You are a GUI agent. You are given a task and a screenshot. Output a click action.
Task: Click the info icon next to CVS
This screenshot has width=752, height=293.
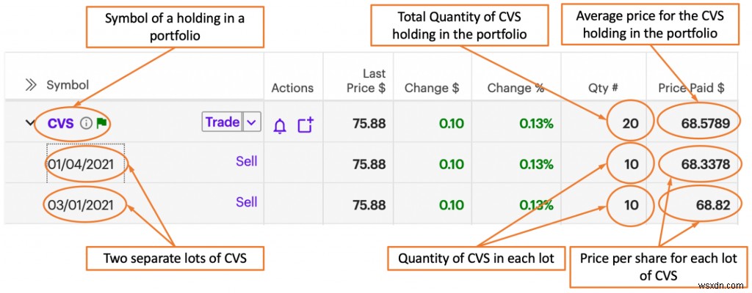pos(86,123)
